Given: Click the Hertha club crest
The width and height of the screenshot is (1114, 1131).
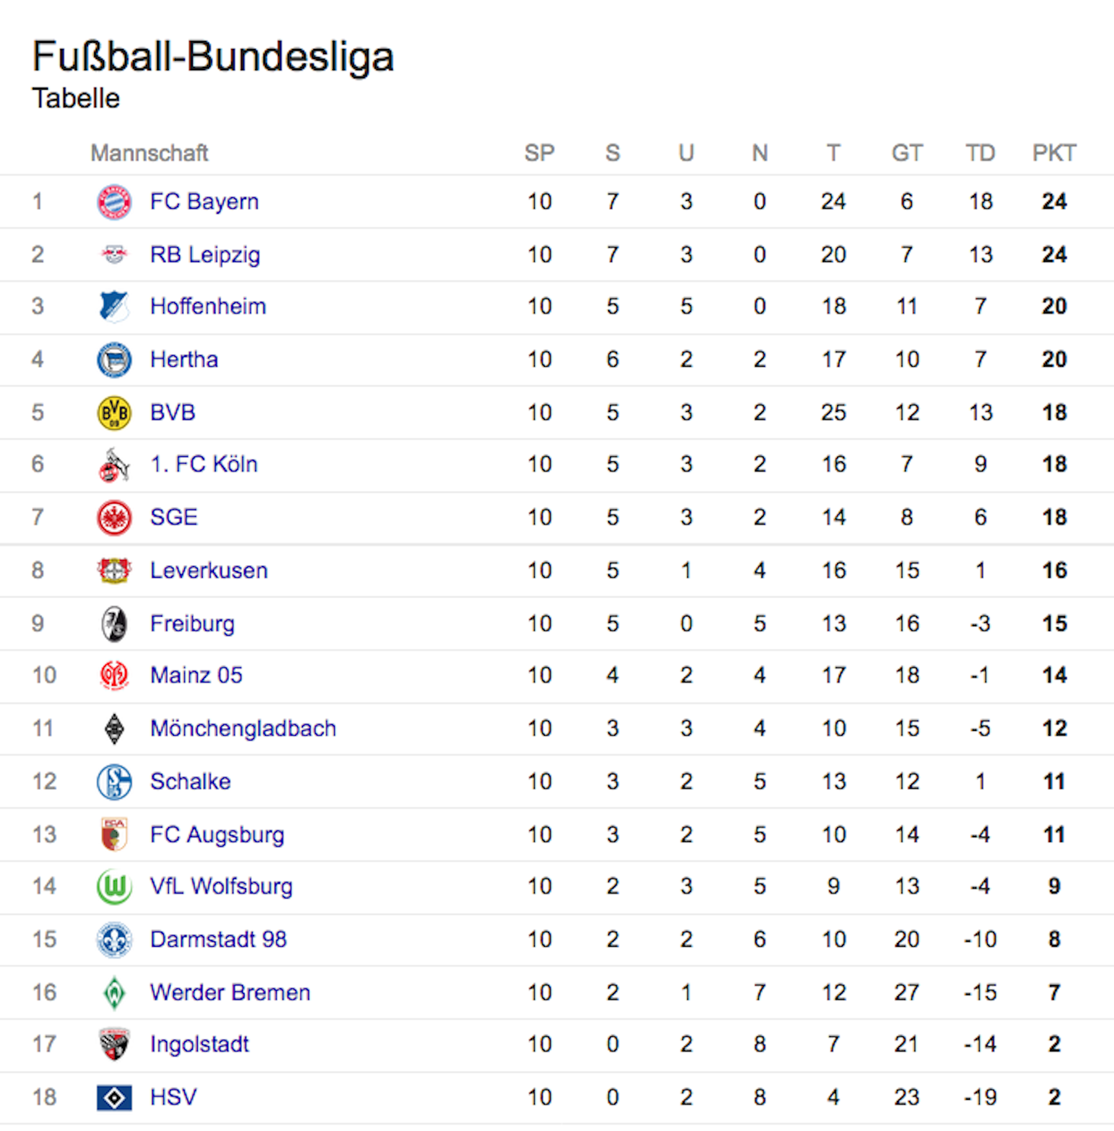Looking at the screenshot, I should click(x=114, y=359).
